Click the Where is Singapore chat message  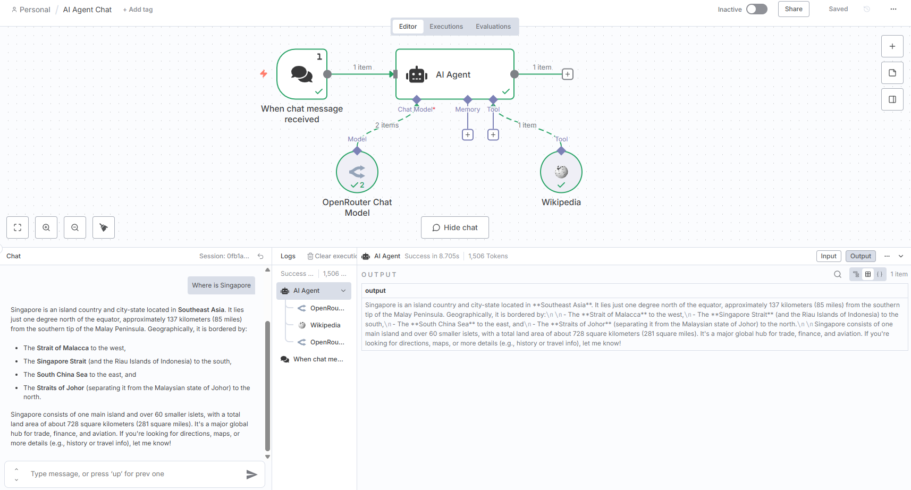[221, 285]
